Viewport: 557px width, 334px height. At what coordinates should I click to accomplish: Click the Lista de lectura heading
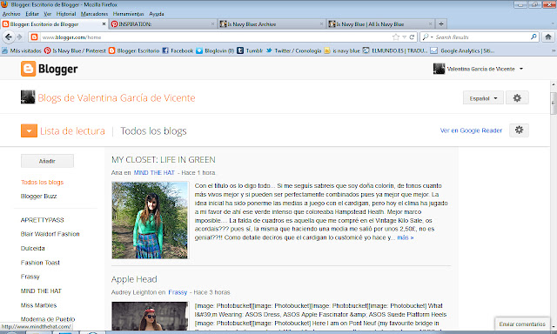pos(72,131)
